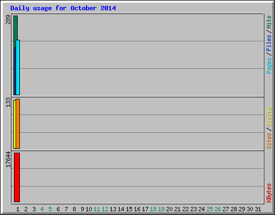Click green weekend day 12 label
The image size is (275, 215).
pyautogui.click(x=105, y=209)
